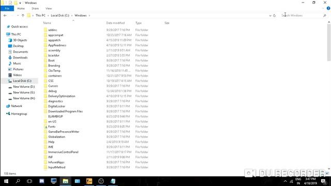Open Documents in sidebar
This screenshot has height=186, width=331.
[20, 52]
